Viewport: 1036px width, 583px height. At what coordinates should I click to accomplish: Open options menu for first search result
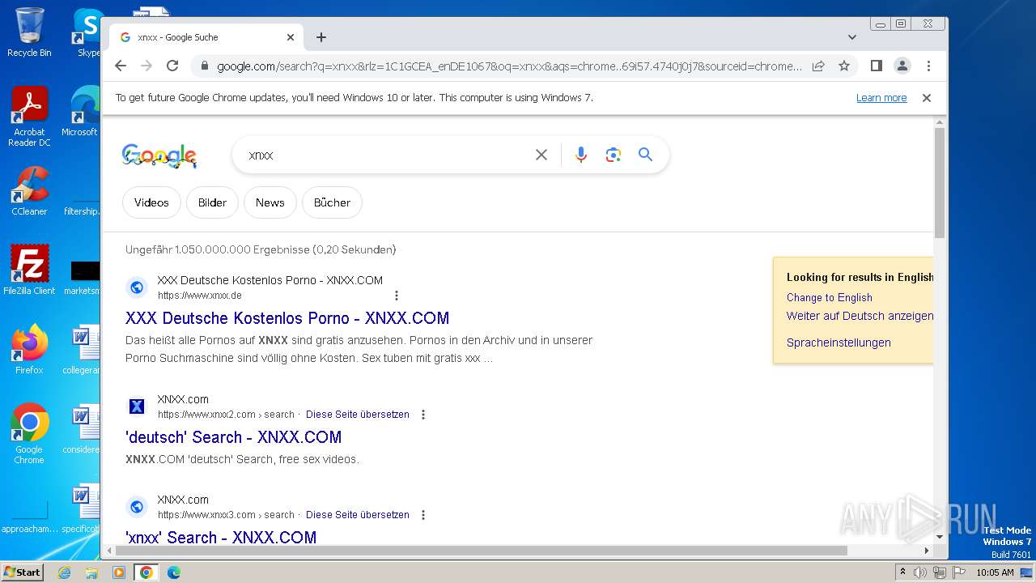click(396, 296)
